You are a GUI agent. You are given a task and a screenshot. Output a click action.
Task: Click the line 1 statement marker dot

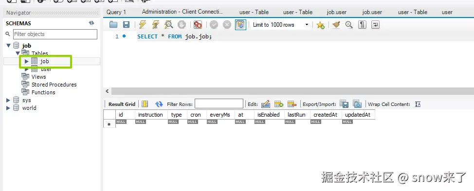124,36
